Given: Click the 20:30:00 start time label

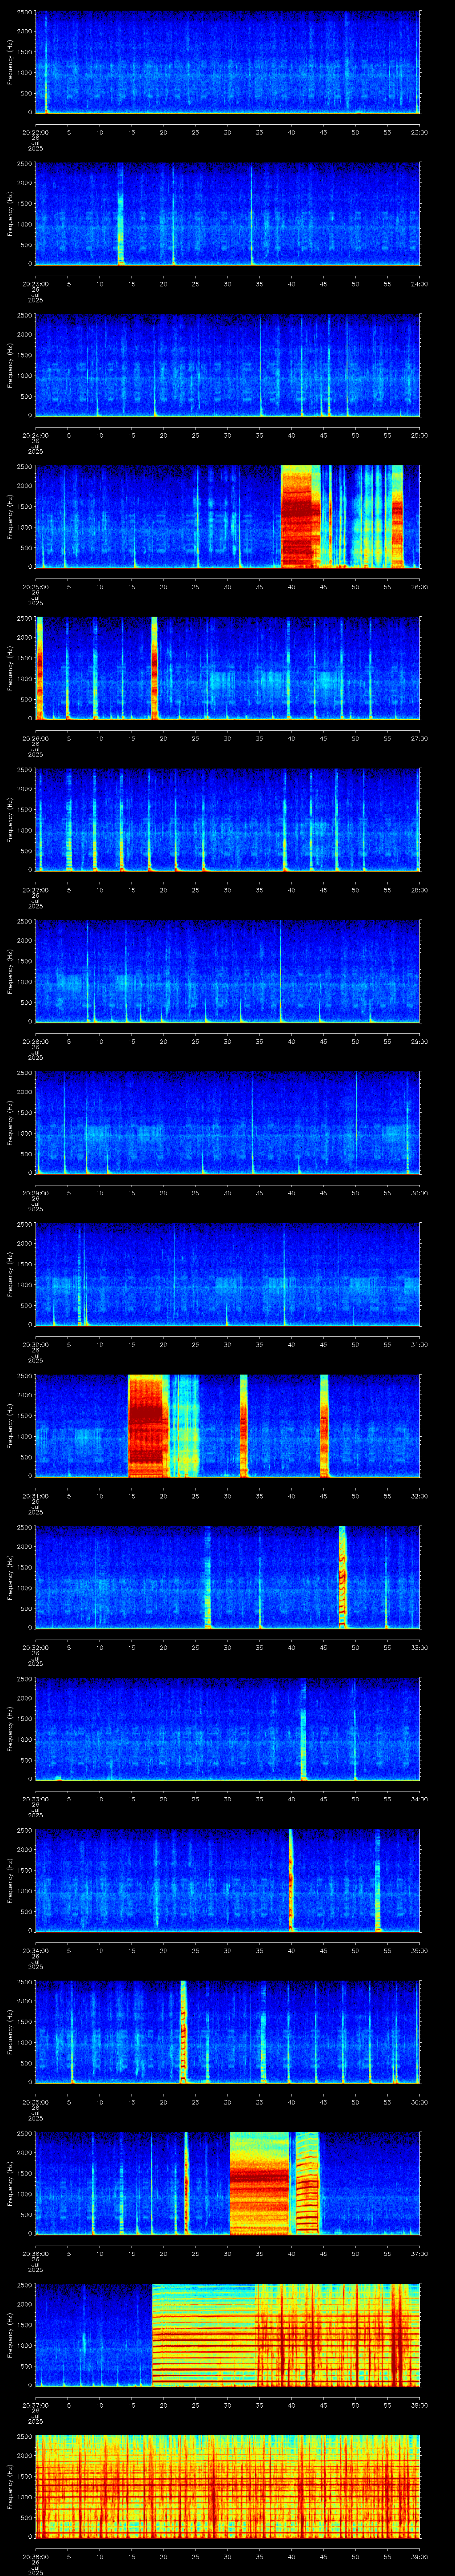Looking at the screenshot, I should (35, 1344).
